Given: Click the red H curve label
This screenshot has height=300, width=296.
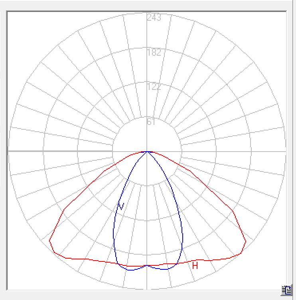Looking at the screenshot, I should coord(195,265).
